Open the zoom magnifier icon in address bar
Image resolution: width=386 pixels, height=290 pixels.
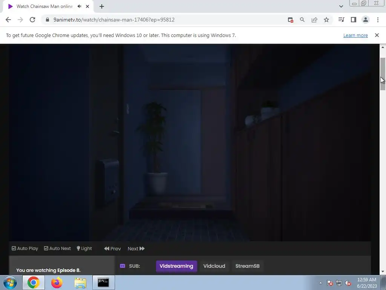[302, 20]
